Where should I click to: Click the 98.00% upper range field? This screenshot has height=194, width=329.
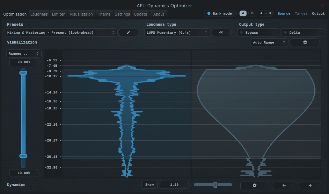click(24, 62)
